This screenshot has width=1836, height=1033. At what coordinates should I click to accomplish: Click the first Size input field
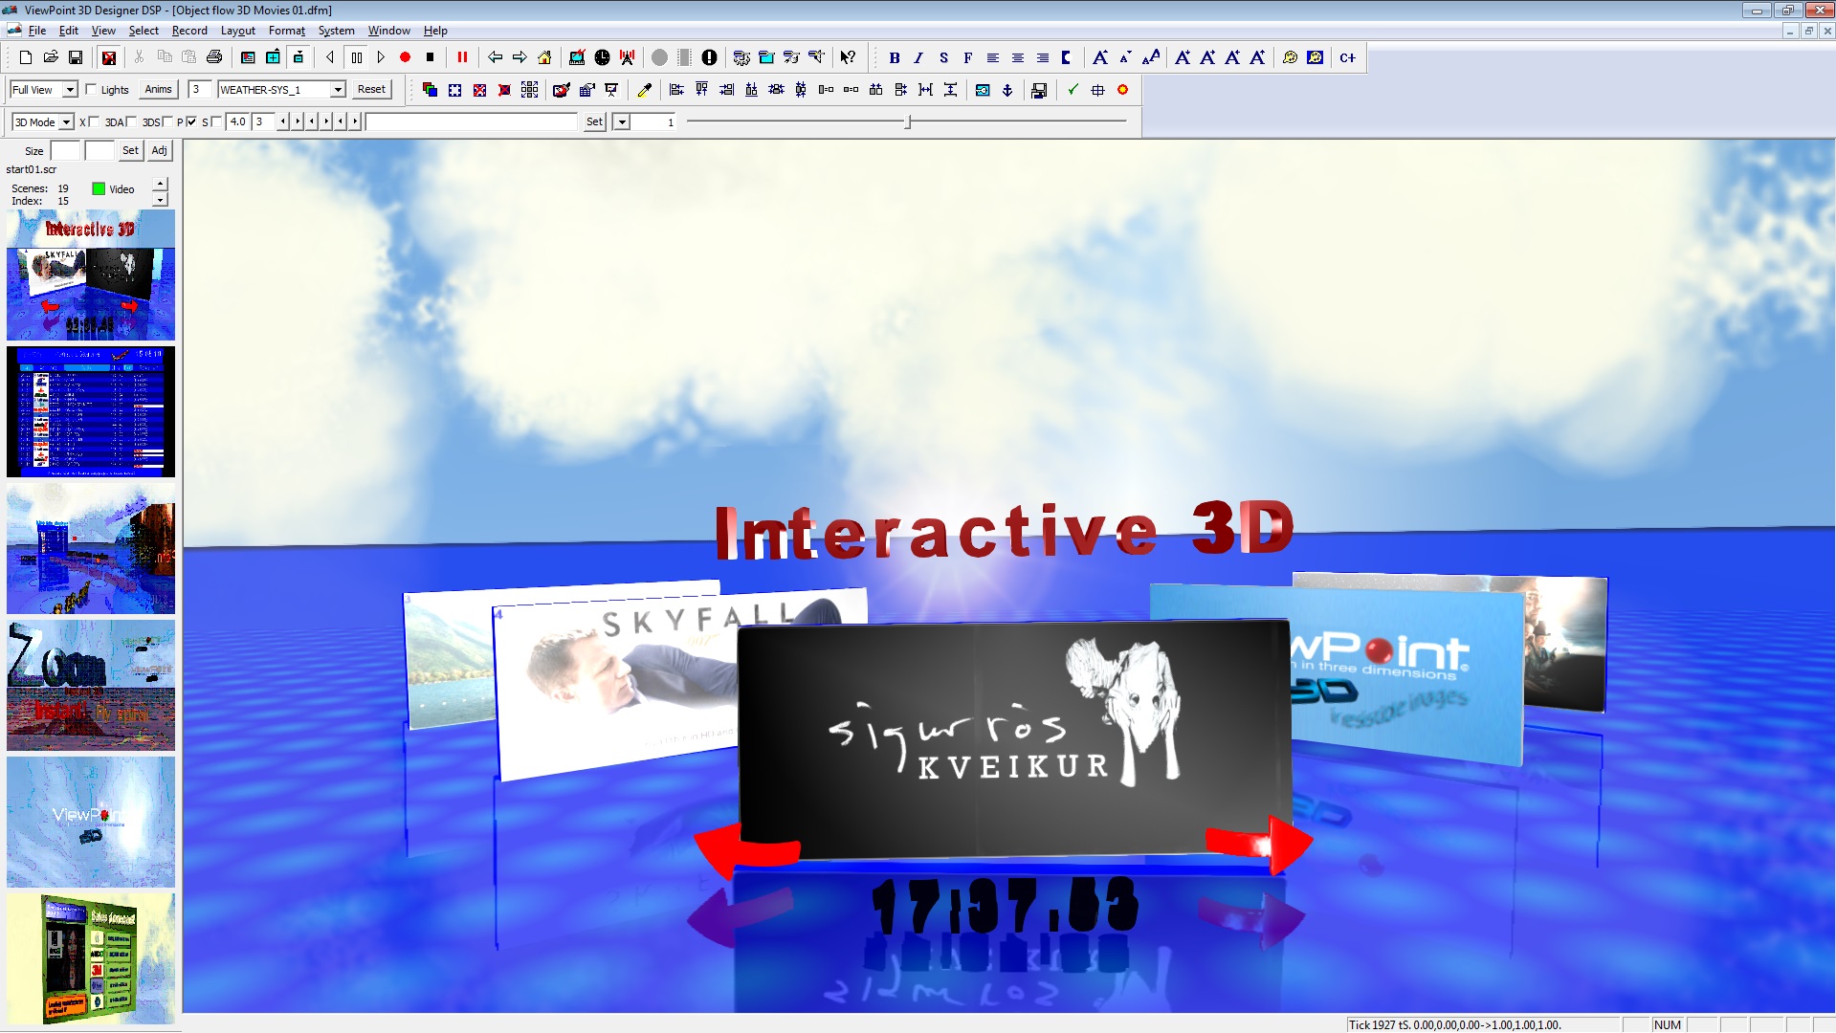[65, 151]
